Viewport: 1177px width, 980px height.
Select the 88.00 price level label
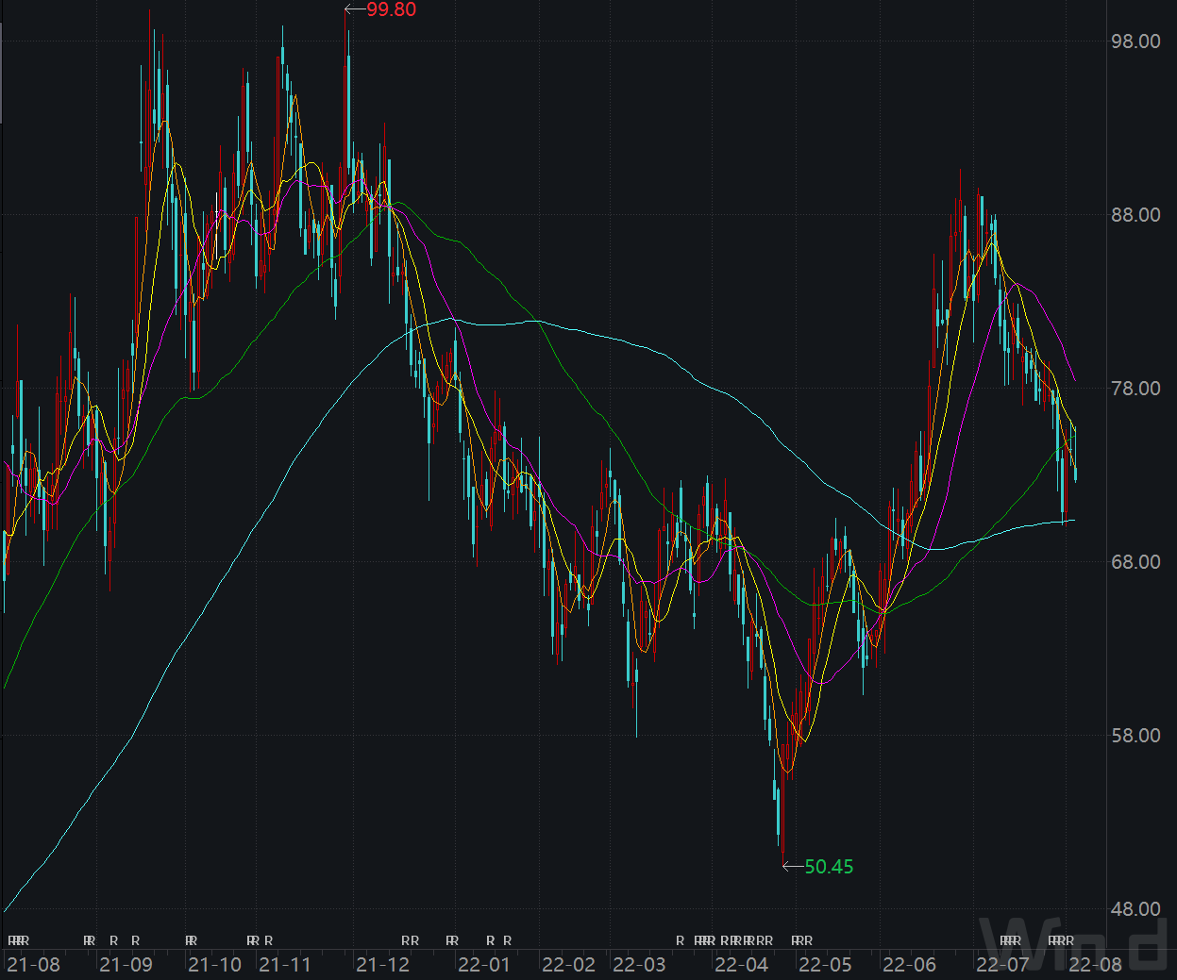tap(1135, 215)
